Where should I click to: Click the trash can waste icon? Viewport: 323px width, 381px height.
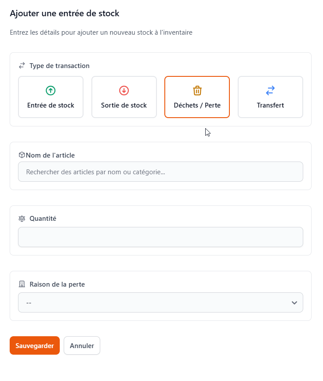pyautogui.click(x=197, y=90)
